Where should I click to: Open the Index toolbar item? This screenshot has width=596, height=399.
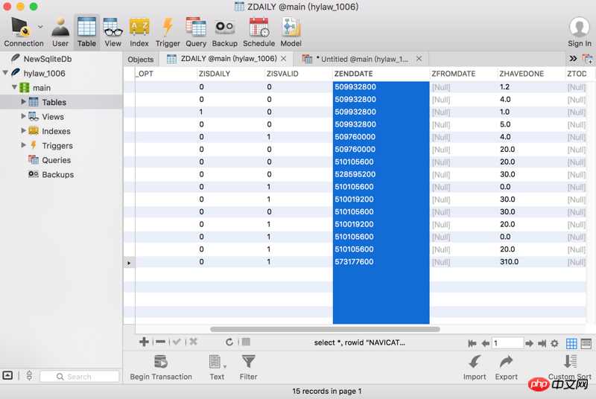[x=139, y=32]
